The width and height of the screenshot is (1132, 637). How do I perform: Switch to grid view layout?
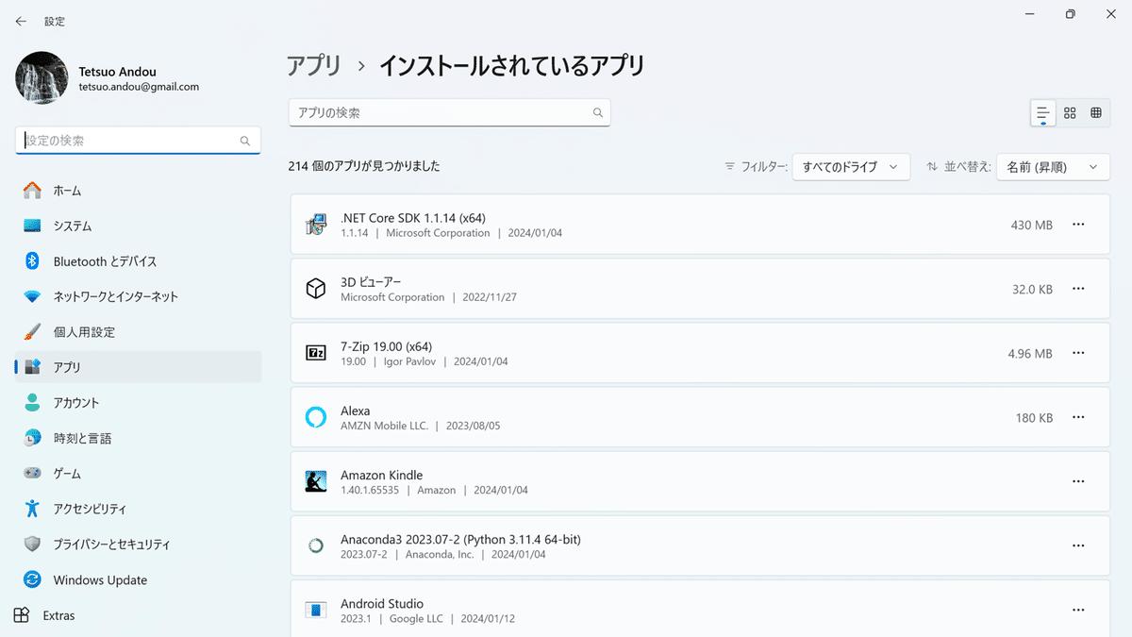pos(1070,112)
